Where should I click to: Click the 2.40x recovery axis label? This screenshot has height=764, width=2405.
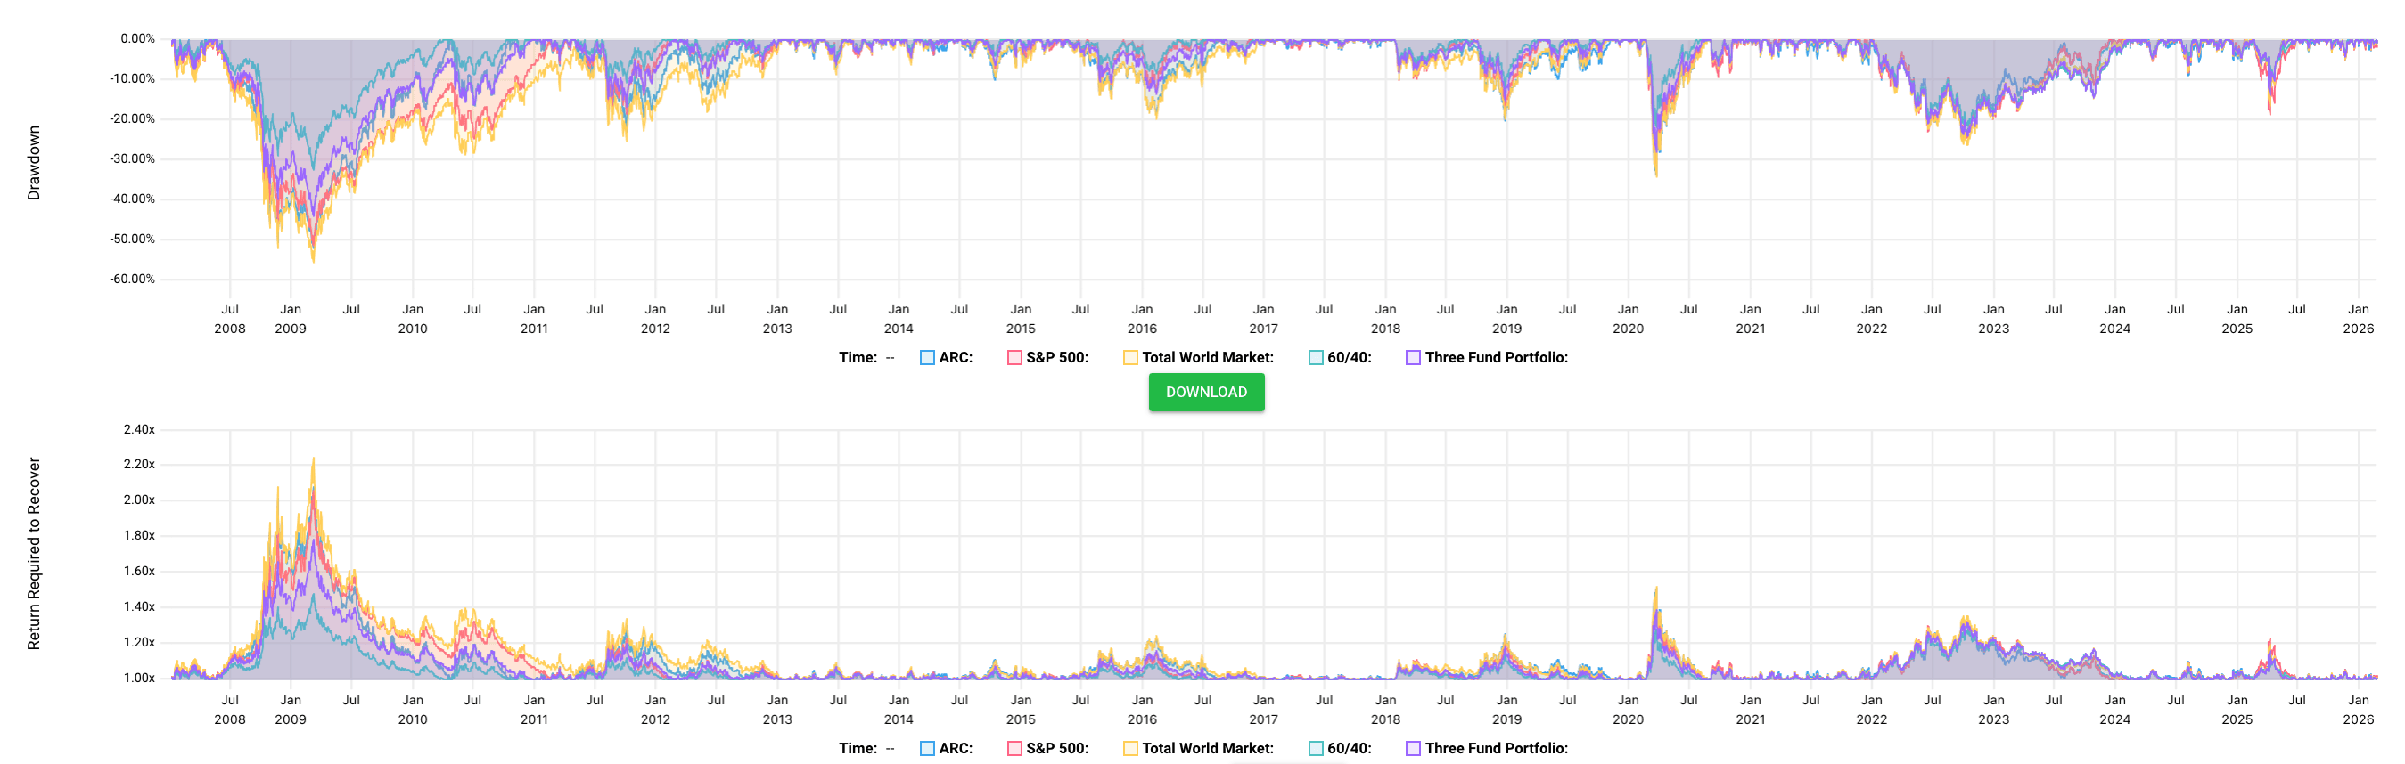point(139,429)
